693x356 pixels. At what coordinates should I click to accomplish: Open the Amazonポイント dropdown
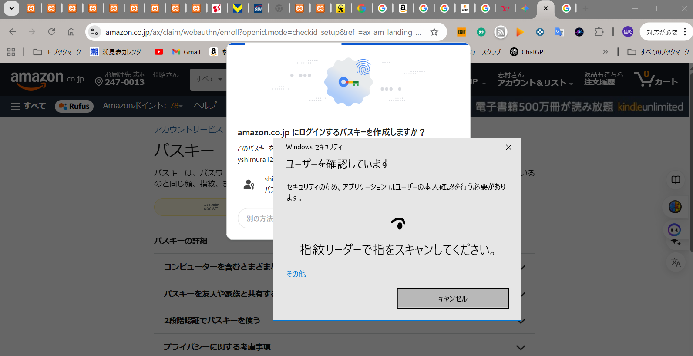143,106
